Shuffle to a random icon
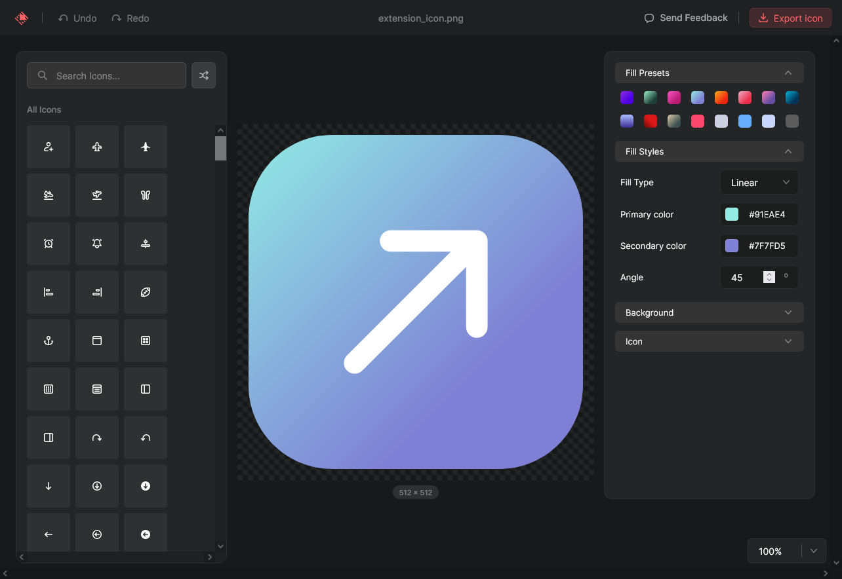This screenshot has width=842, height=579. coord(203,75)
